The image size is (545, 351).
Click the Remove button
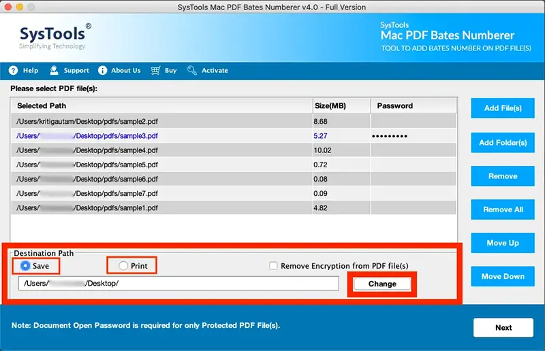point(503,176)
